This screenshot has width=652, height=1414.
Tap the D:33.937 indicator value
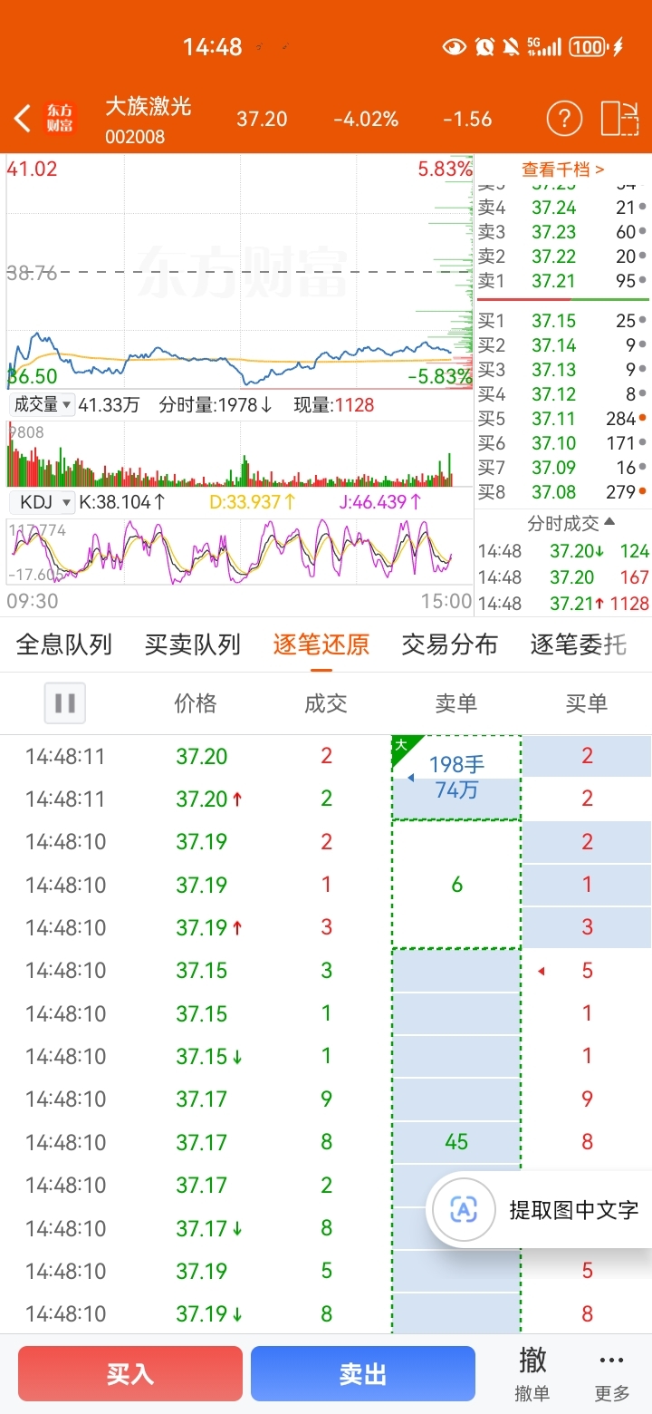tap(253, 502)
